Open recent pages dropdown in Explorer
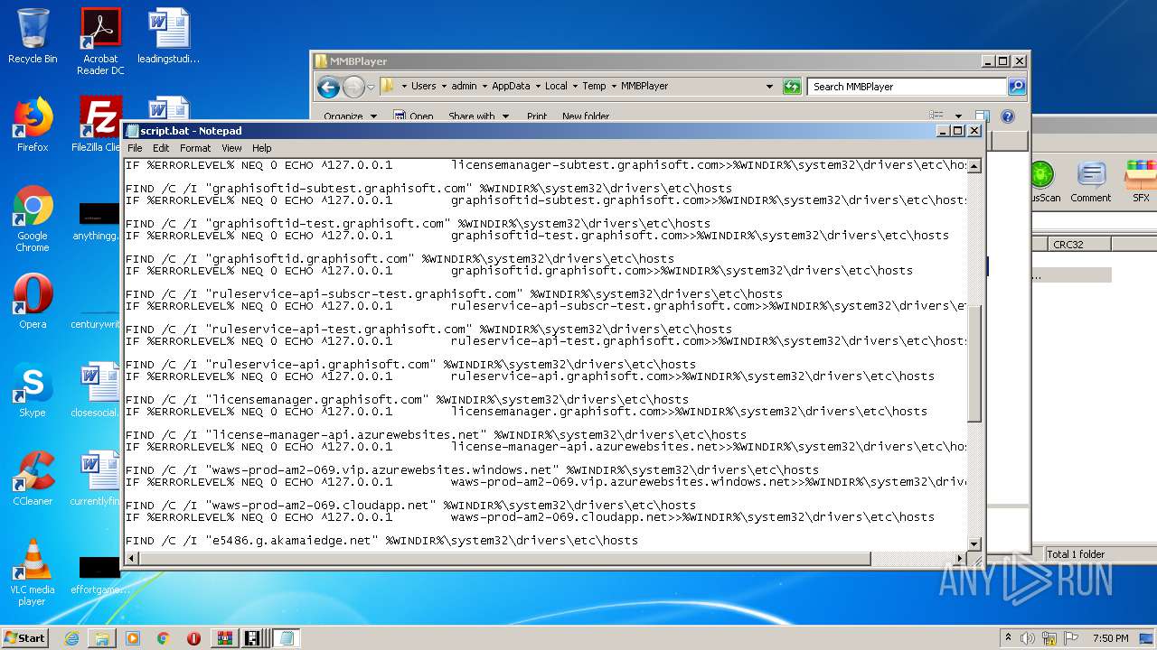1157x650 pixels. (371, 88)
